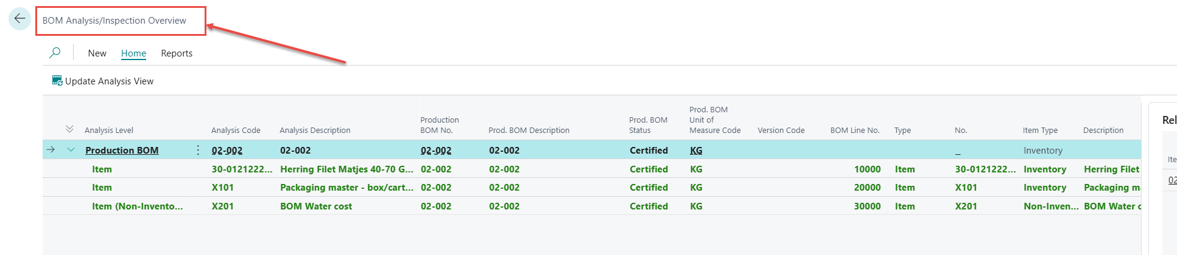Switch to the Home tab
This screenshot has width=1177, height=255.
(x=133, y=53)
